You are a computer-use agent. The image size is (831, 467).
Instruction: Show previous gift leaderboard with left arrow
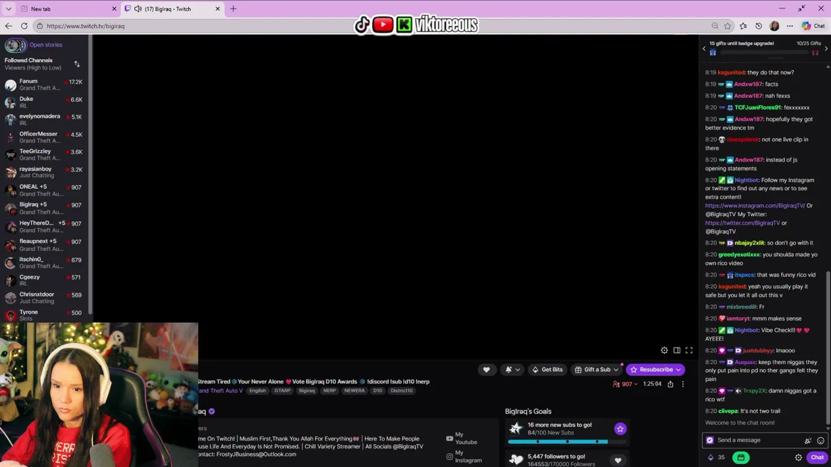[704, 49]
